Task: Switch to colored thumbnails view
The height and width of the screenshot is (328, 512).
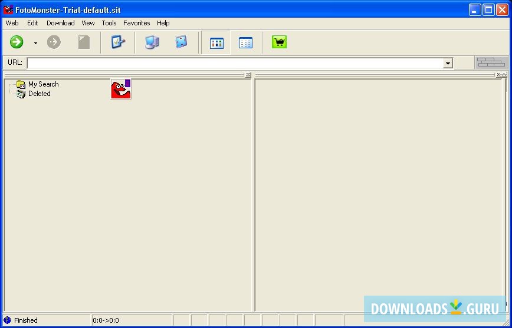Action: click(x=216, y=43)
